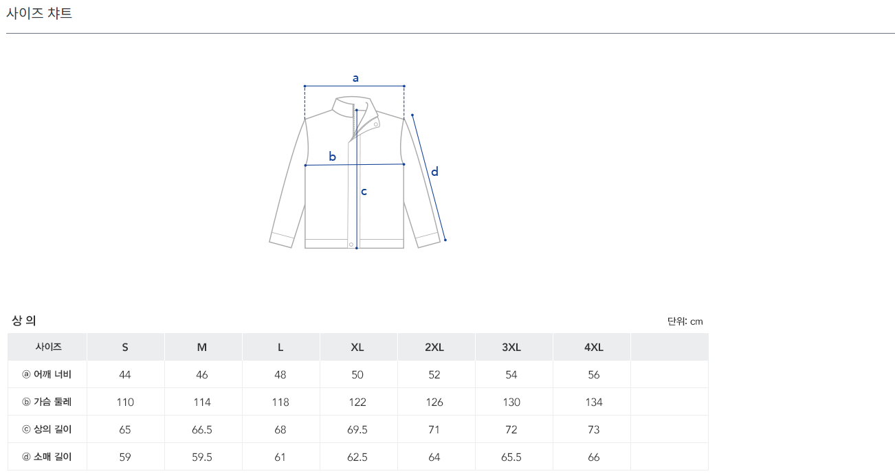
Task: Click the 'b' chest label on diagram
Action: [332, 157]
